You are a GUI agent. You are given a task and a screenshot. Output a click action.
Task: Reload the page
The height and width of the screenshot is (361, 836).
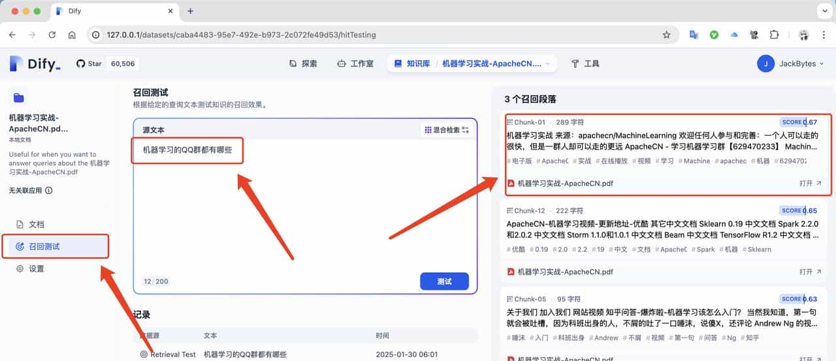point(52,35)
